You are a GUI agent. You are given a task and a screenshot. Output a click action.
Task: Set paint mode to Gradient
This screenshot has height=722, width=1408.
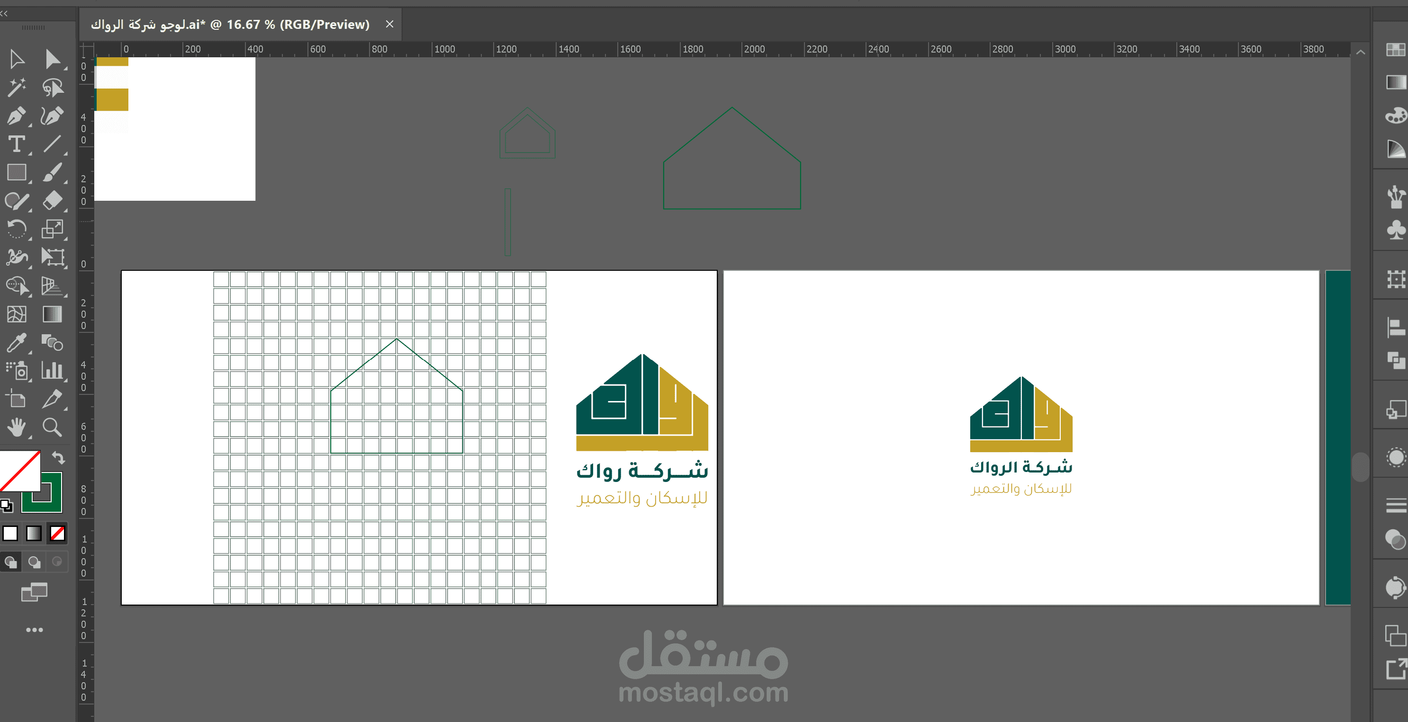[x=34, y=533]
